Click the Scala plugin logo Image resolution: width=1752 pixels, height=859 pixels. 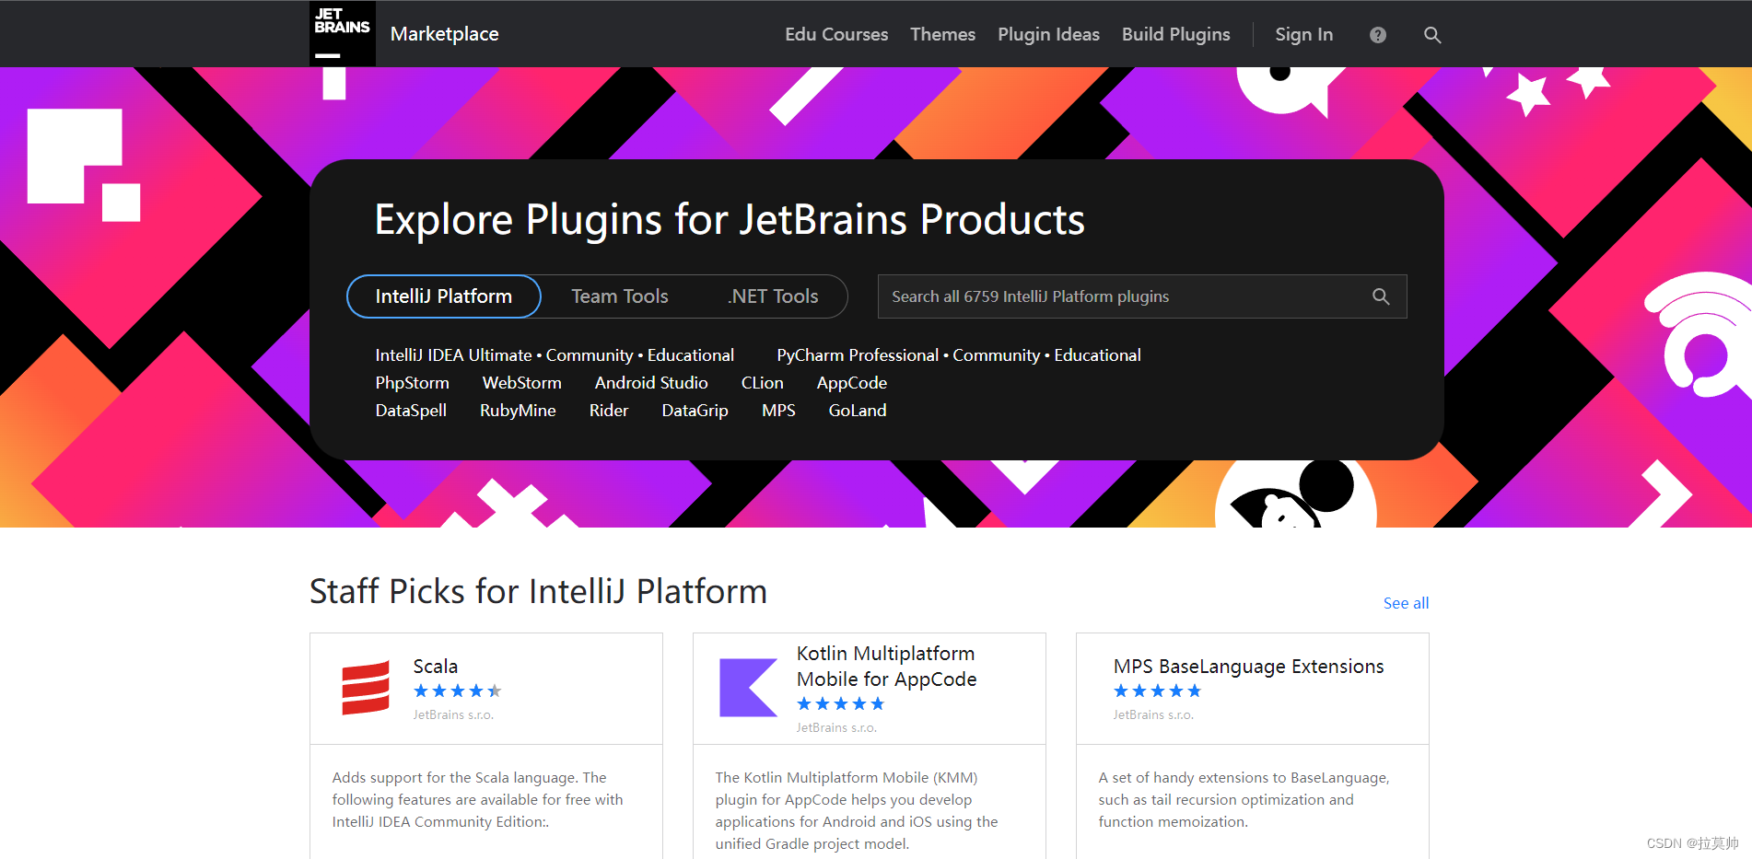(x=366, y=689)
